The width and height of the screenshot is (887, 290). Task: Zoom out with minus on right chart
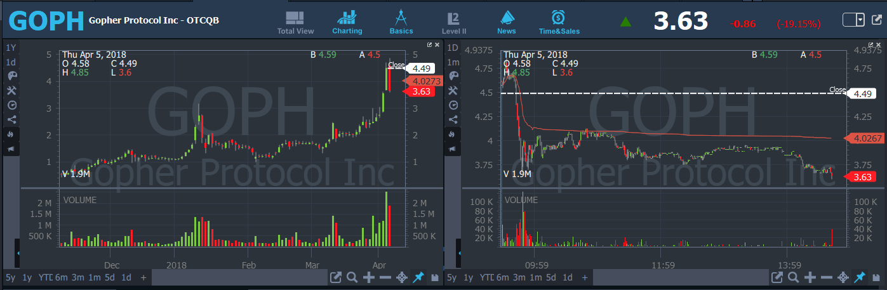[x=827, y=277]
